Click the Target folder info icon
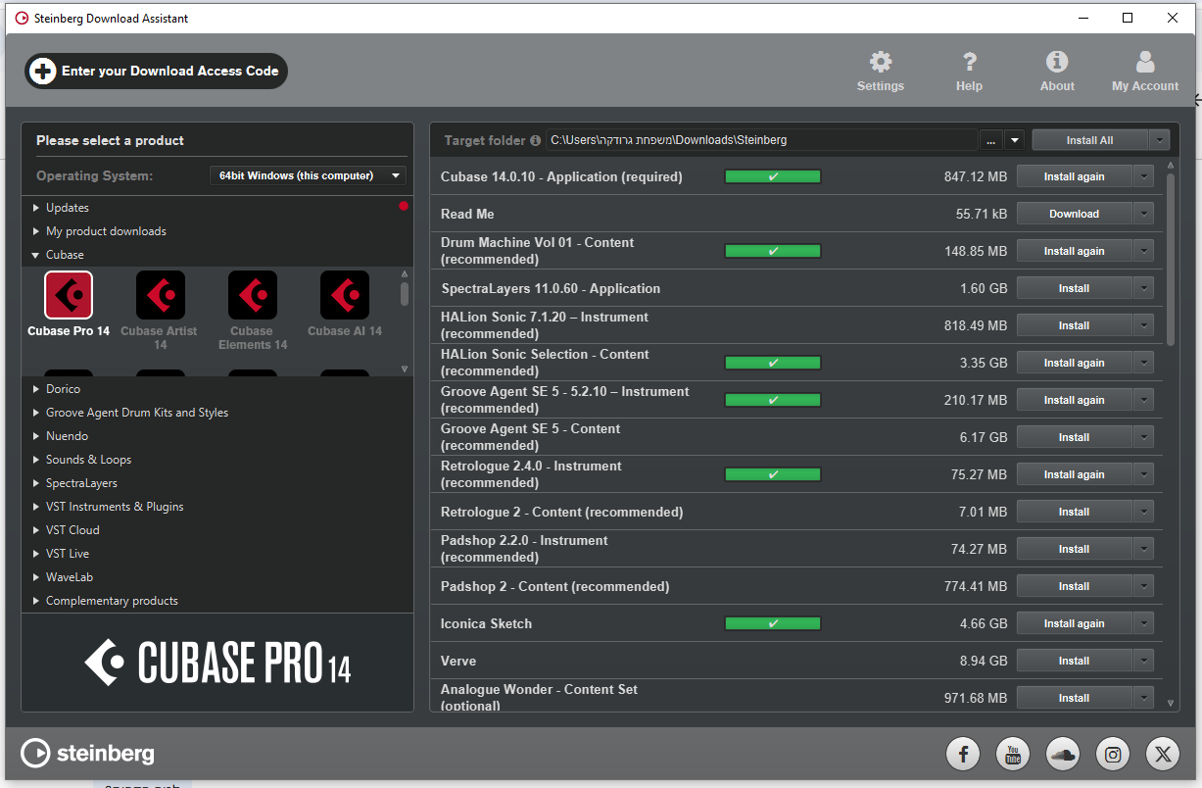 (535, 140)
